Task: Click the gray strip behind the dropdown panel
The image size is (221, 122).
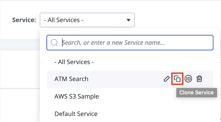Action: 20,45
